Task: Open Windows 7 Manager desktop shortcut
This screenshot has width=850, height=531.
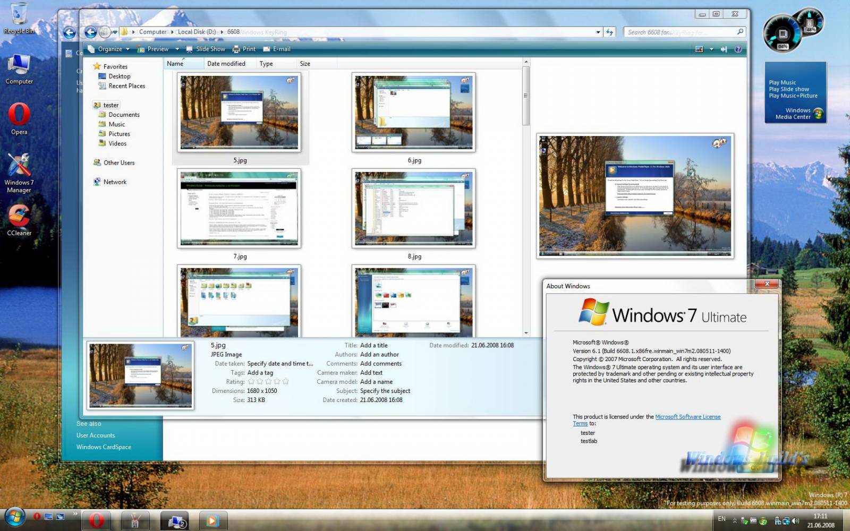Action: 19,173
